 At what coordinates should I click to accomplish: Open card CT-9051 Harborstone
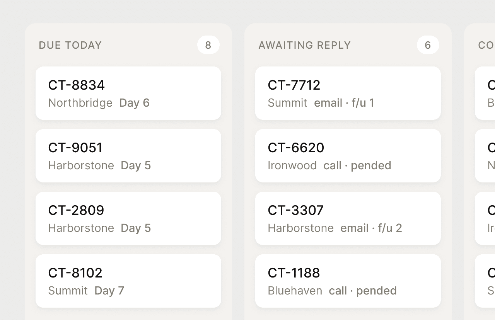[128, 156]
